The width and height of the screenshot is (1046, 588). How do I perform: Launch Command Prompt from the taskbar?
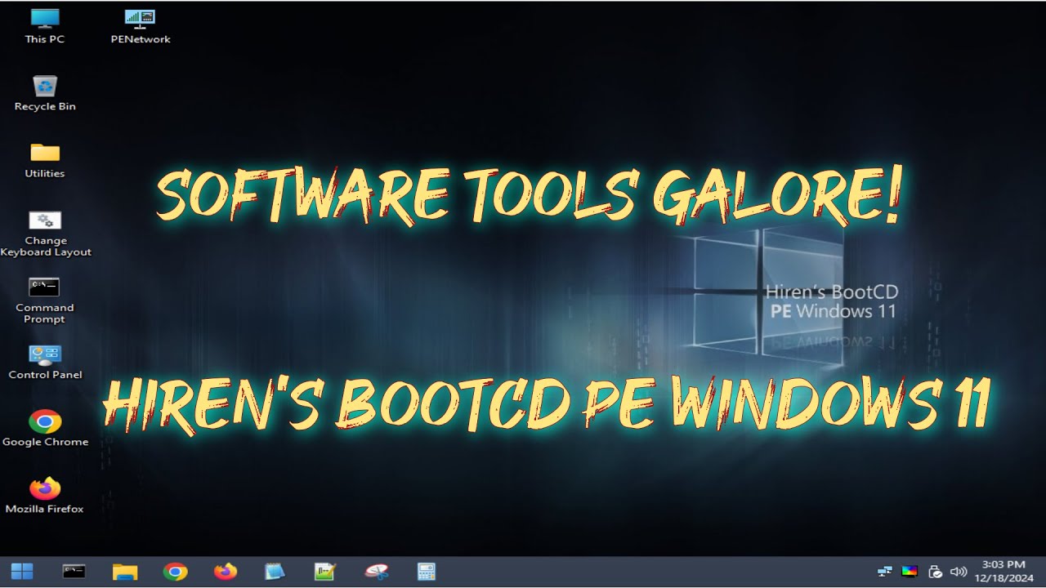(74, 572)
